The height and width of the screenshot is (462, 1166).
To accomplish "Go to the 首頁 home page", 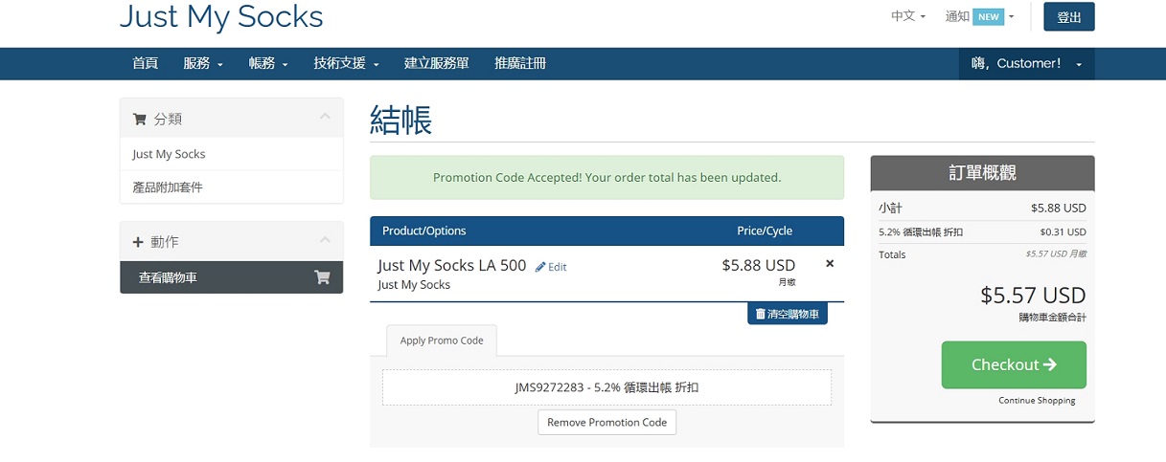I will coord(146,64).
